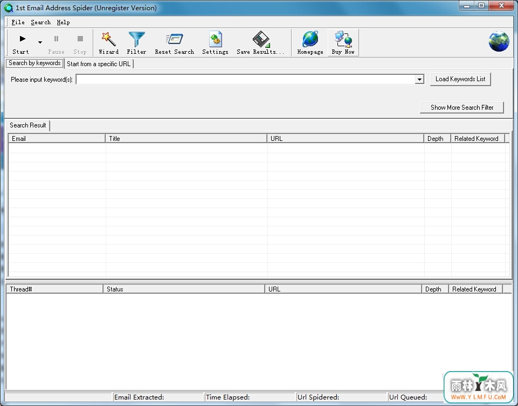Open the Start button dropdown arrow

(x=40, y=42)
